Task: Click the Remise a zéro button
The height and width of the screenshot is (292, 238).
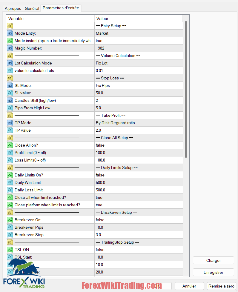Action: click(221, 286)
